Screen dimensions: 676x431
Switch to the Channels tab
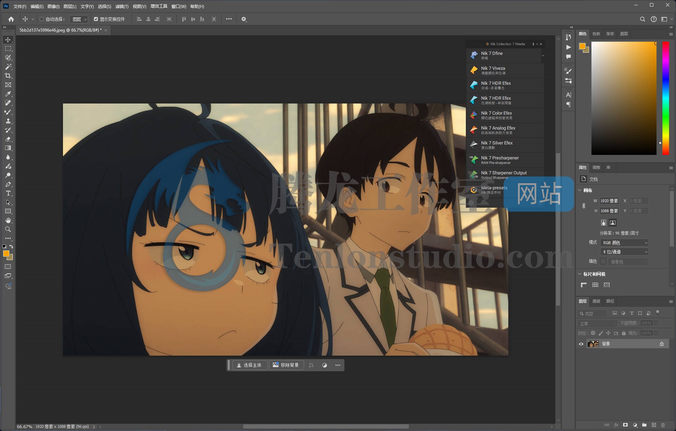(x=596, y=301)
